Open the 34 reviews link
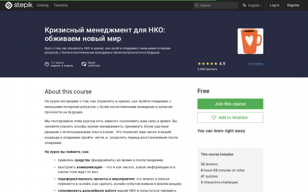Viewport: 308px width, 192px height. click(x=256, y=64)
